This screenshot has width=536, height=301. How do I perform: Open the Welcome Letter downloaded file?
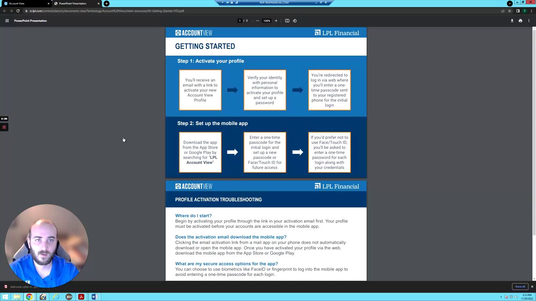(23, 287)
